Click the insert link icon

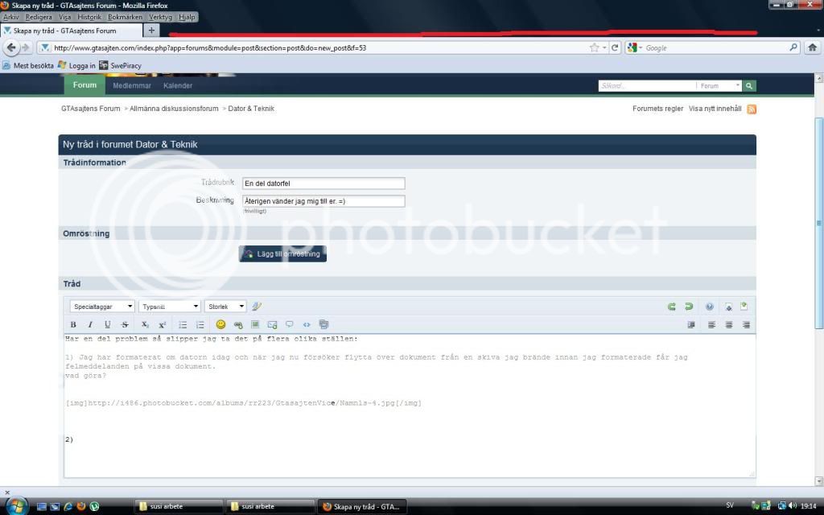pyautogui.click(x=238, y=324)
